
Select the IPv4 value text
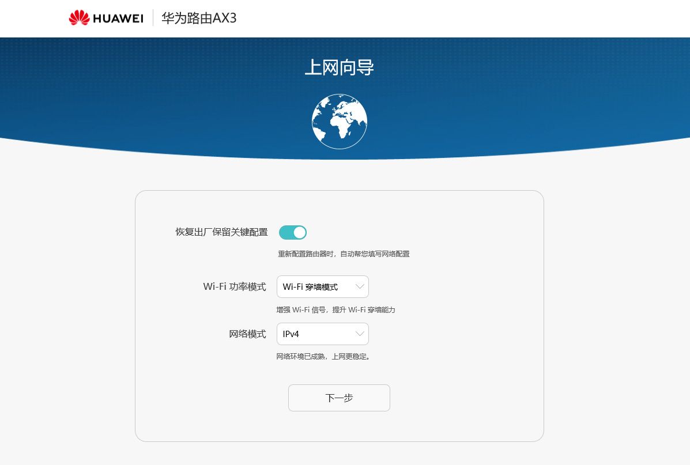291,334
